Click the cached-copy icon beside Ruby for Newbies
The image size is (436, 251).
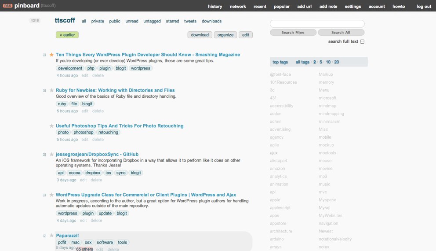(x=44, y=91)
